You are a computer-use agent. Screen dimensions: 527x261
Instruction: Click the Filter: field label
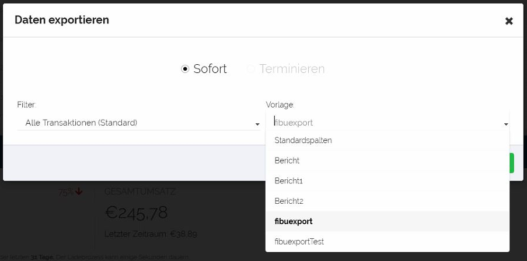(x=27, y=105)
